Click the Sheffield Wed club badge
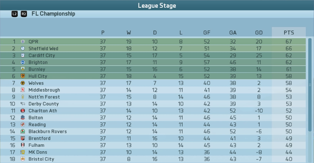314x163 pixels. point(23,48)
